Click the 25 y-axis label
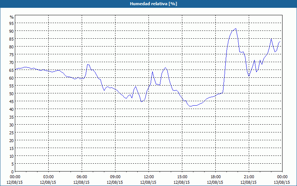Viewport: 297px width, 186px height. [12, 132]
